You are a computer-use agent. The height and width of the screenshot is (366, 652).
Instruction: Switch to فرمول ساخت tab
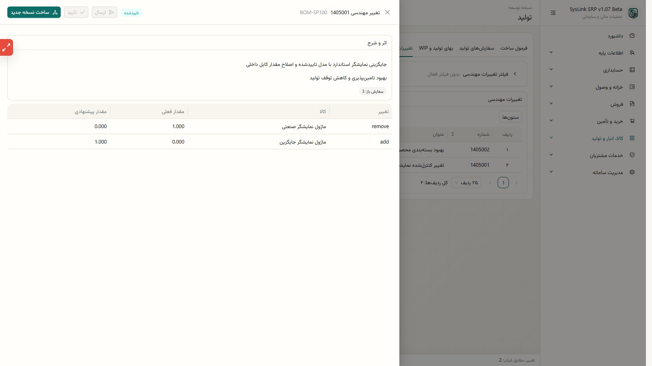point(514,48)
